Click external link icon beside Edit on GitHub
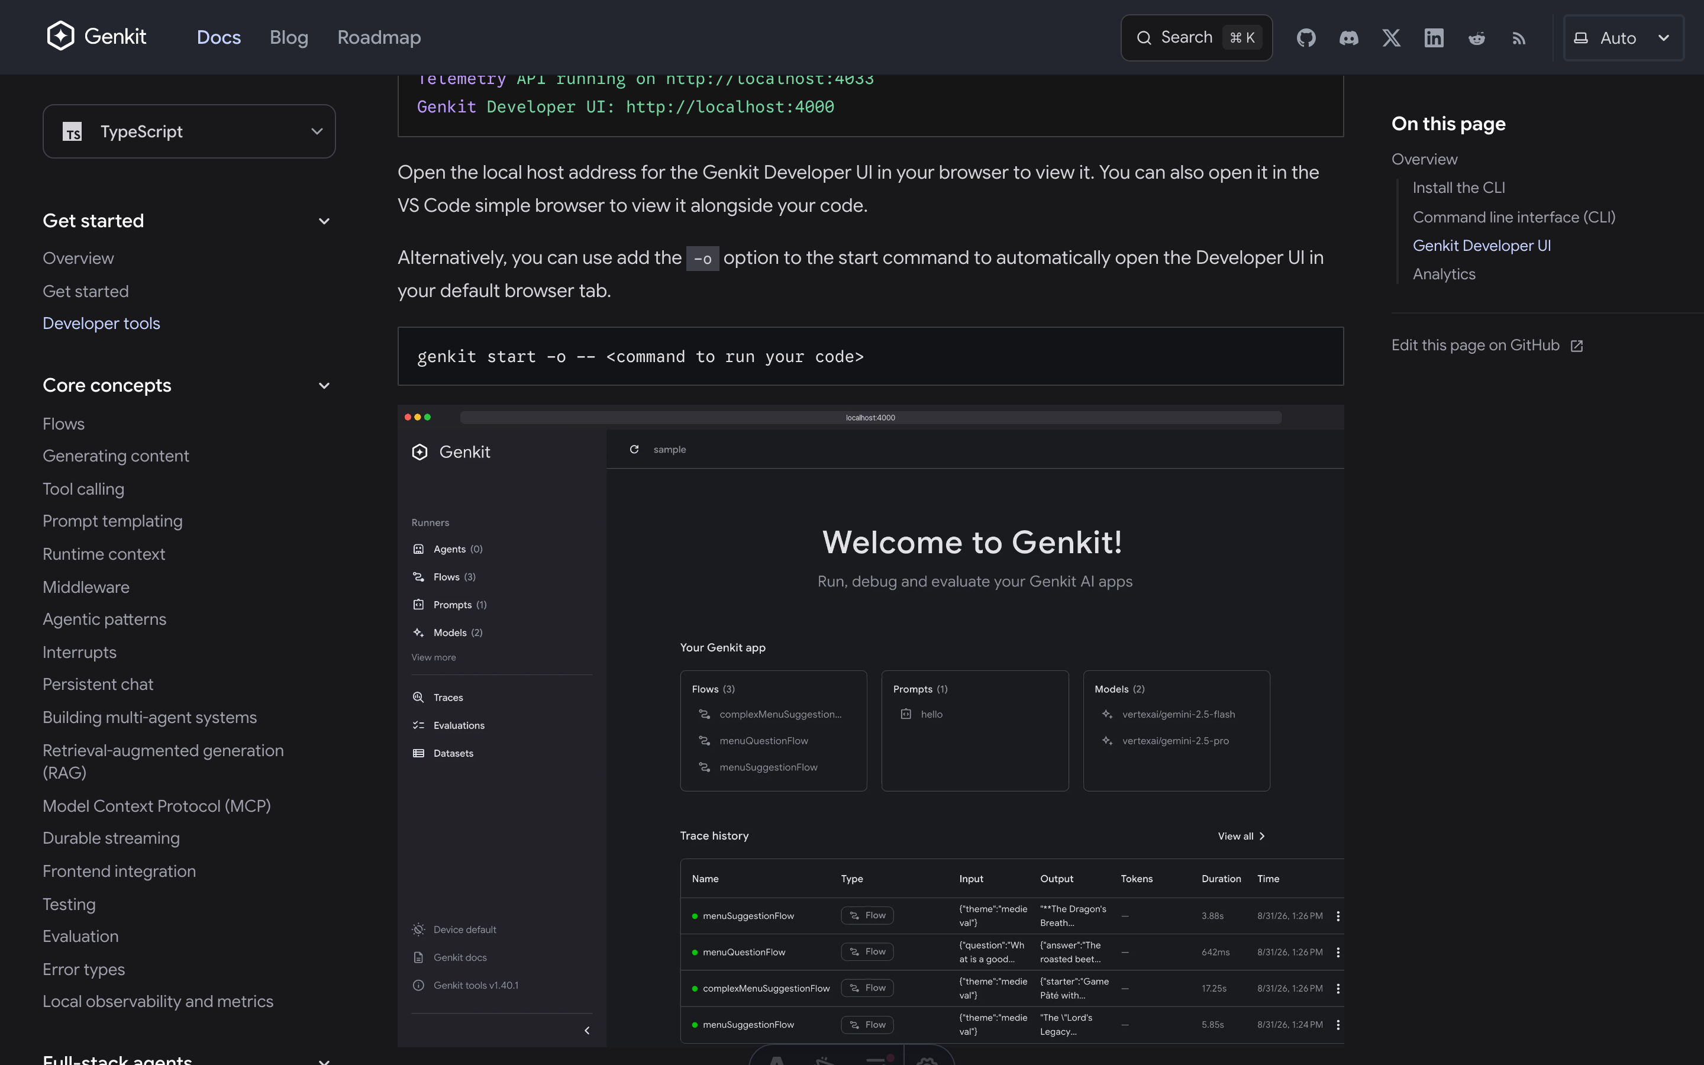1704x1065 pixels. pyautogui.click(x=1577, y=346)
